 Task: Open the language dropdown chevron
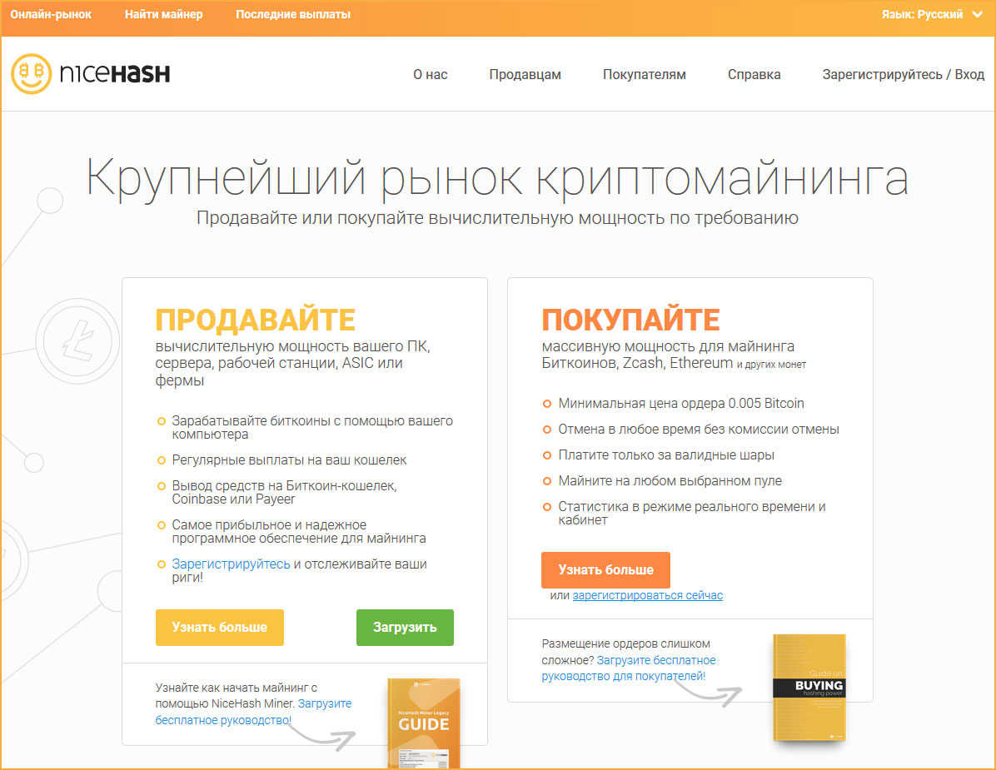click(x=978, y=14)
